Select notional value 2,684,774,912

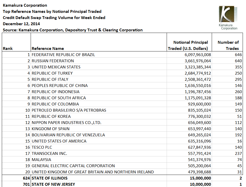pyautogui.click(x=198, y=73)
